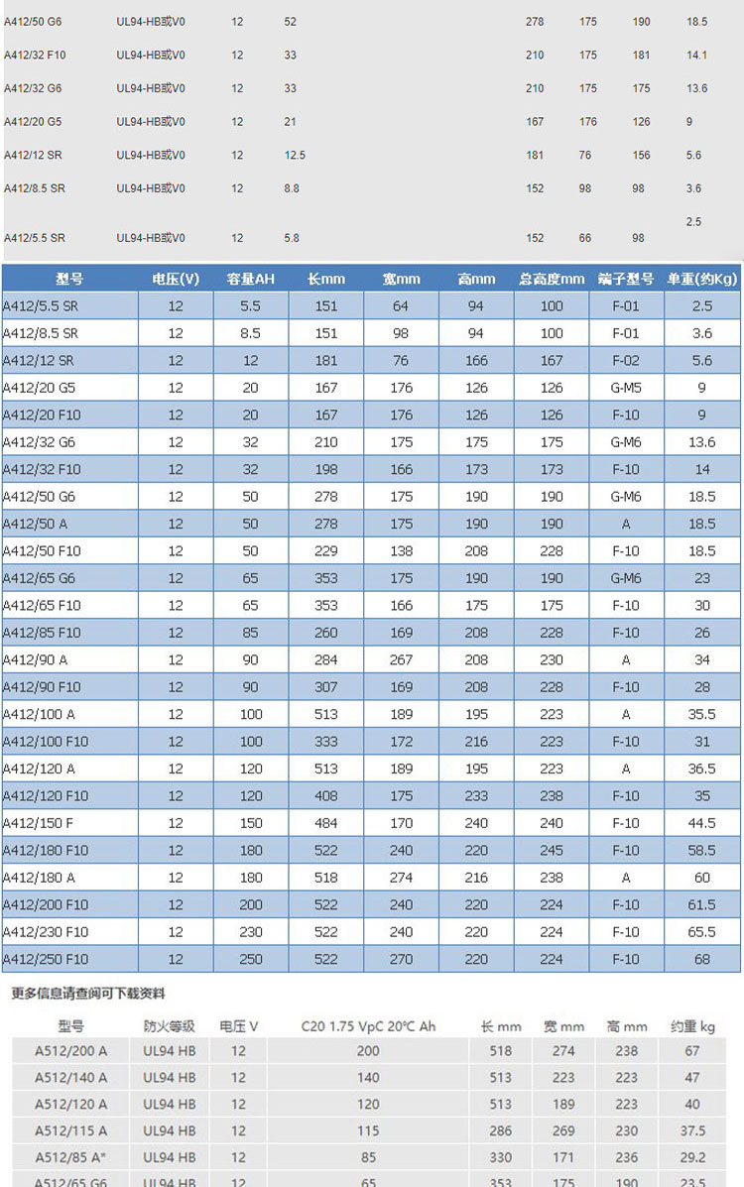744x1187 pixels.
Task: Click the sentence 更多信息请查阅可下载资料
Action: (88, 994)
